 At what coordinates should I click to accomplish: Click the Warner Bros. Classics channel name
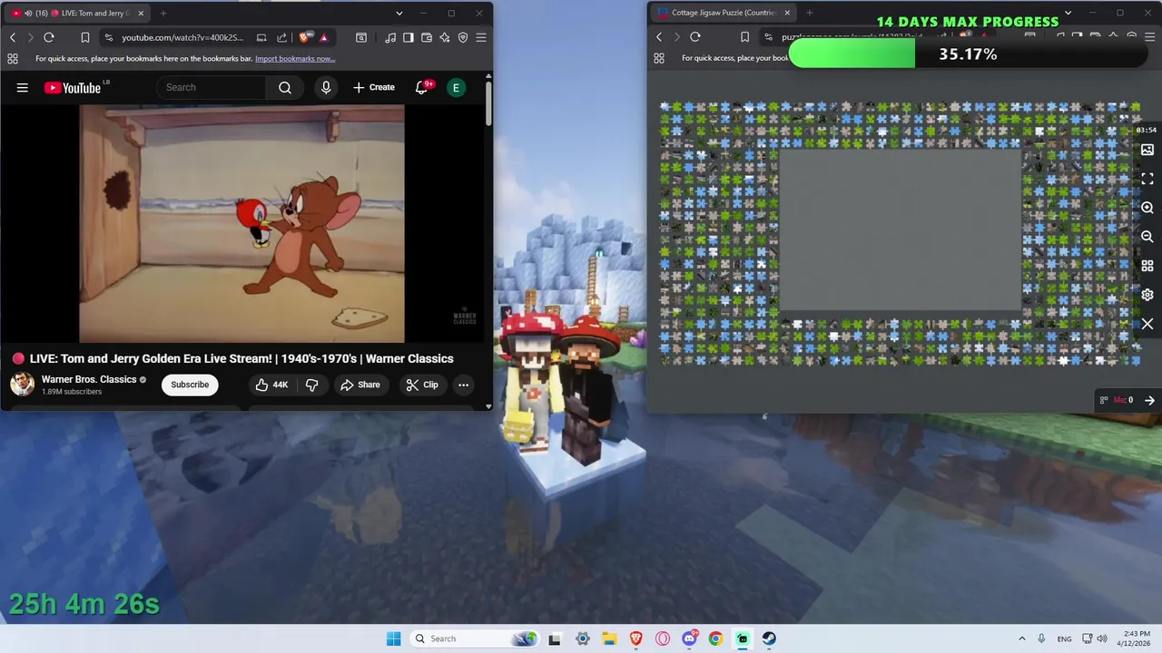pos(89,379)
